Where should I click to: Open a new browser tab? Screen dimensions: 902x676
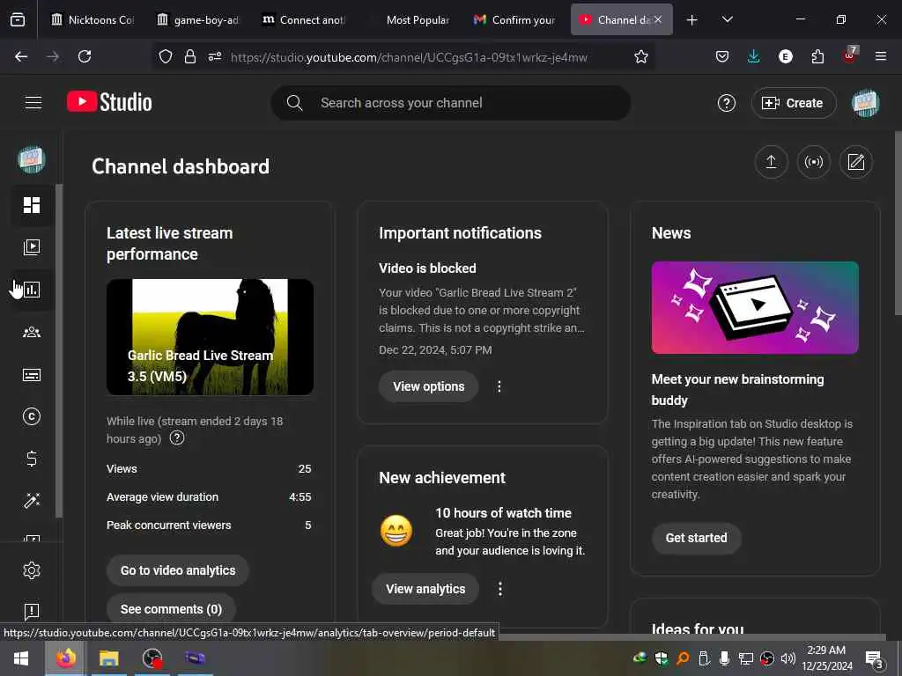(692, 20)
